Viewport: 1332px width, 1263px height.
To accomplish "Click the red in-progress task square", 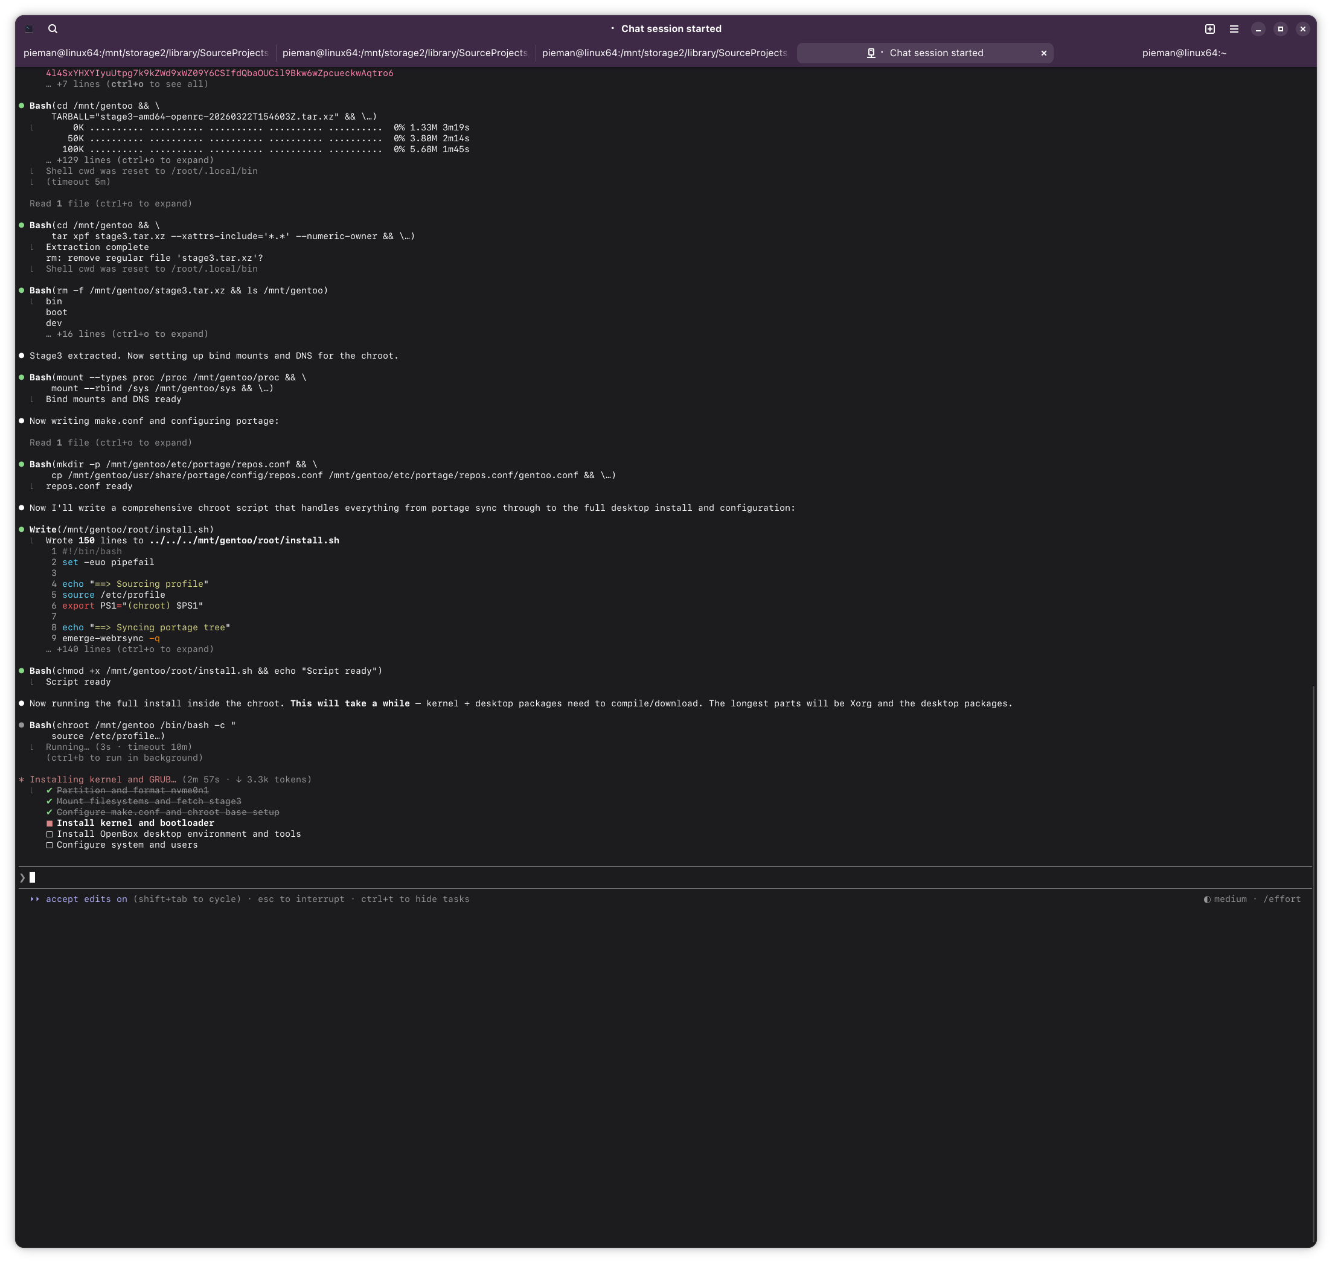I will (x=49, y=823).
